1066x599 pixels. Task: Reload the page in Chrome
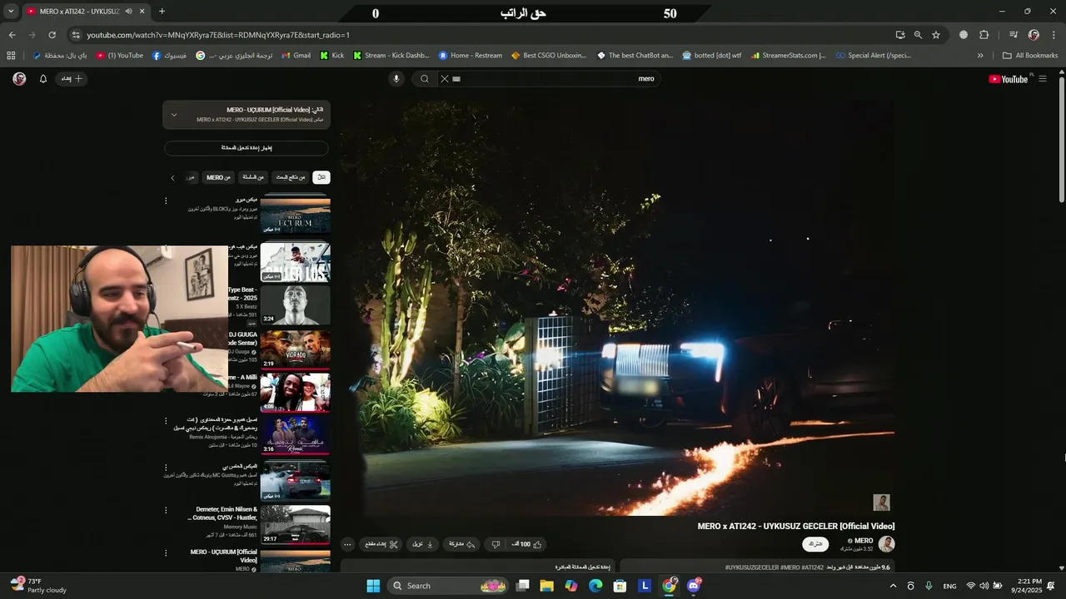coord(52,35)
